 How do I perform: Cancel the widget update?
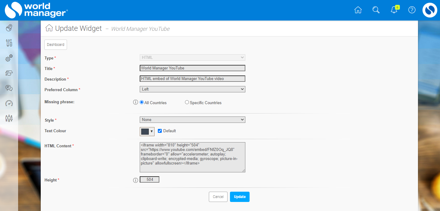[218, 197]
